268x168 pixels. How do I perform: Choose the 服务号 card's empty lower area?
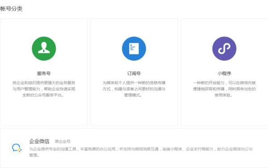click(44, 111)
